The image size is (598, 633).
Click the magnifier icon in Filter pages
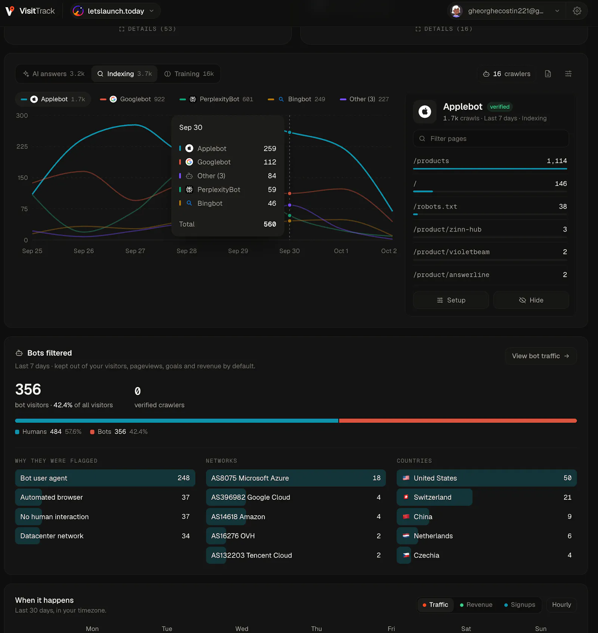(422, 138)
